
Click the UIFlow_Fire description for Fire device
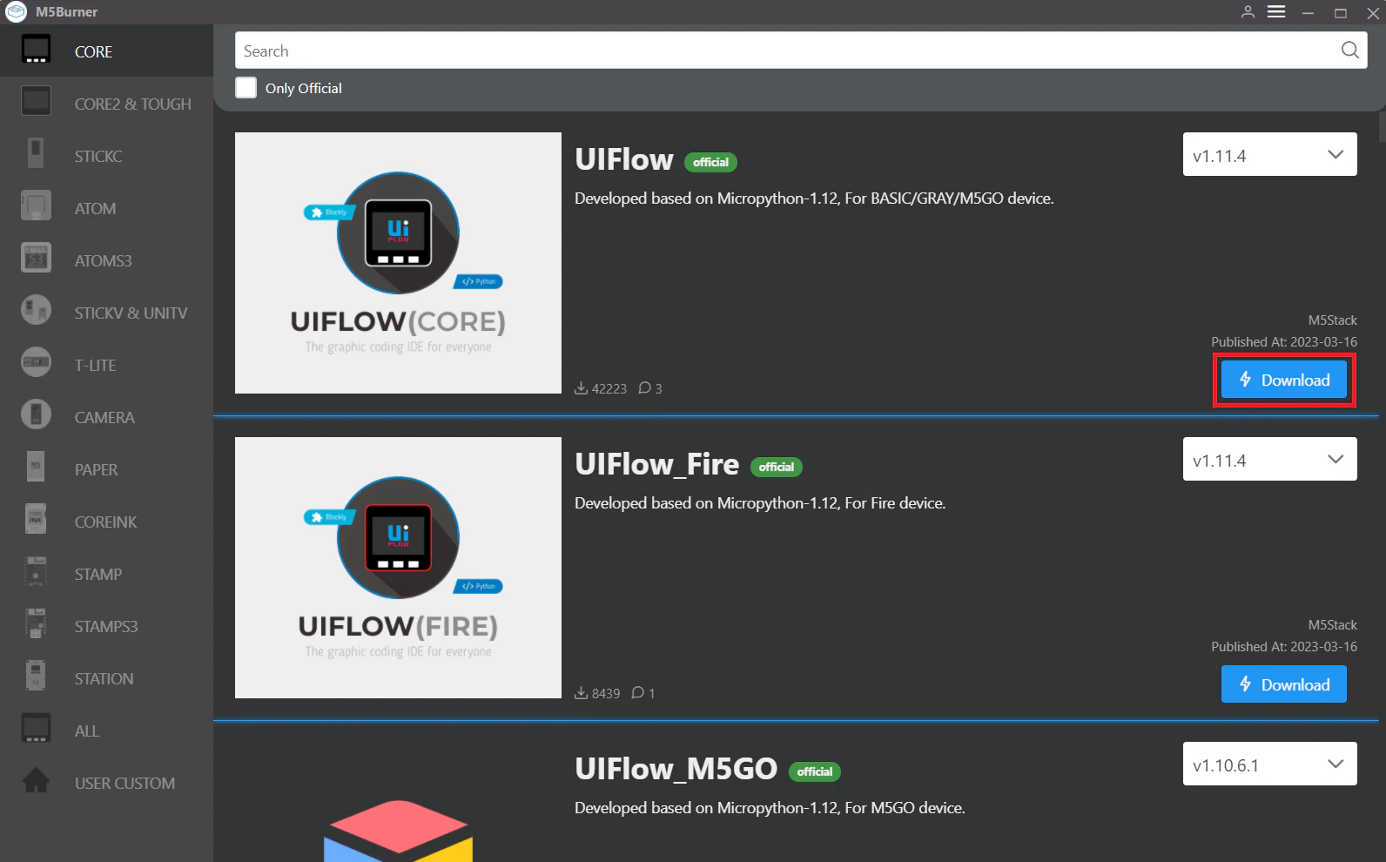(760, 503)
